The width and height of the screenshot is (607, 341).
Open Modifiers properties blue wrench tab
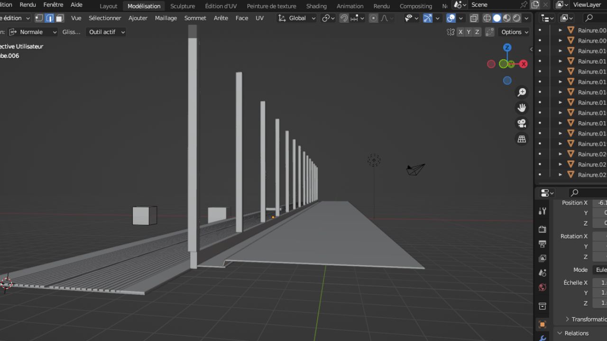(543, 338)
